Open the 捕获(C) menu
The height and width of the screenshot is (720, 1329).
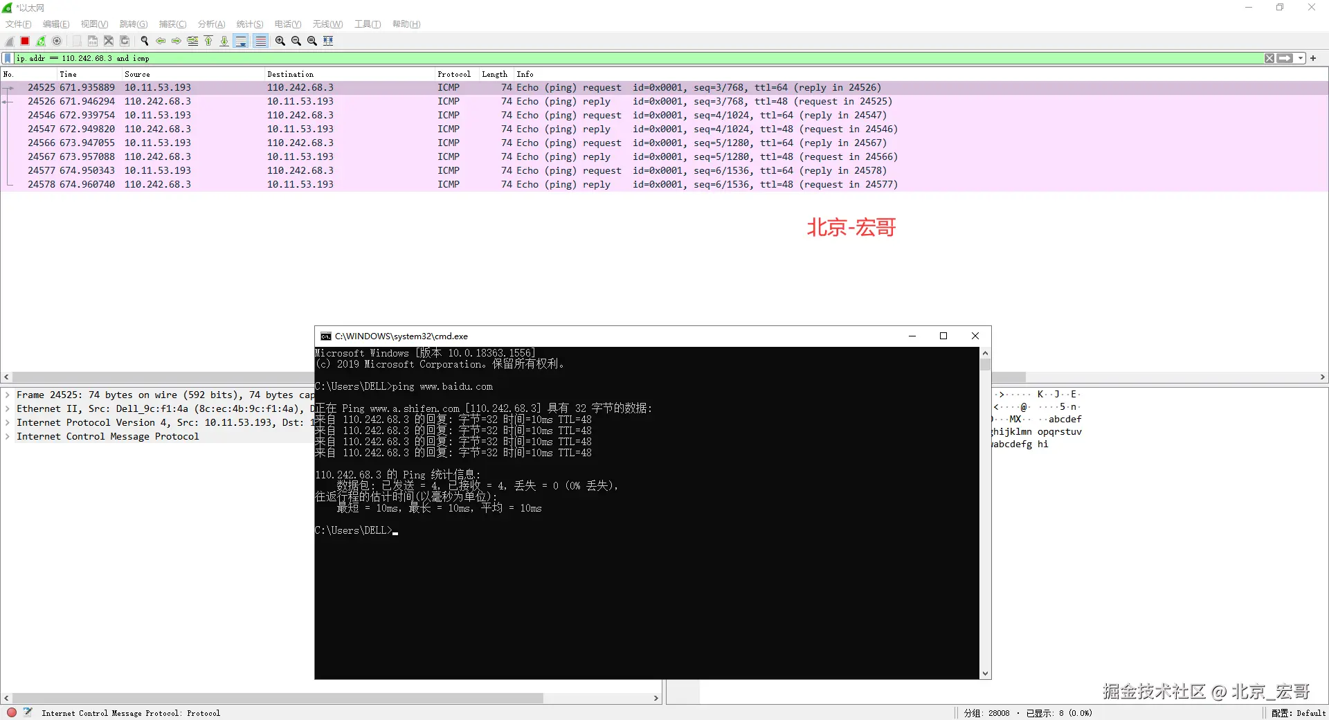click(x=172, y=24)
